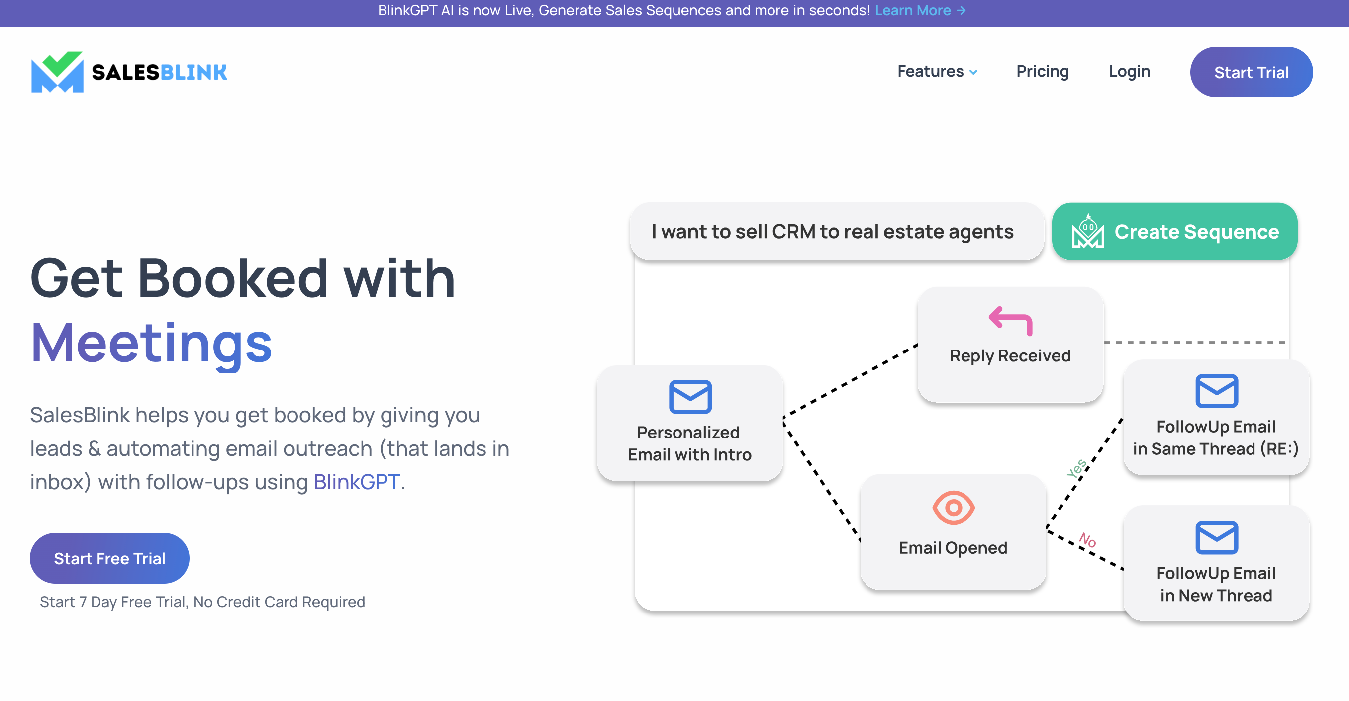Click the SalesBlink logo icon
Viewport: 1349px width, 701px height.
(x=57, y=72)
